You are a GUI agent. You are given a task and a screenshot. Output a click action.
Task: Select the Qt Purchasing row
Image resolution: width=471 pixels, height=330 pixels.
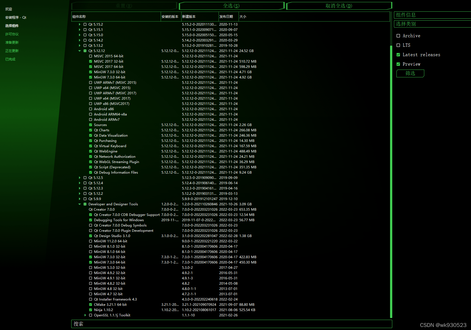coord(230,141)
